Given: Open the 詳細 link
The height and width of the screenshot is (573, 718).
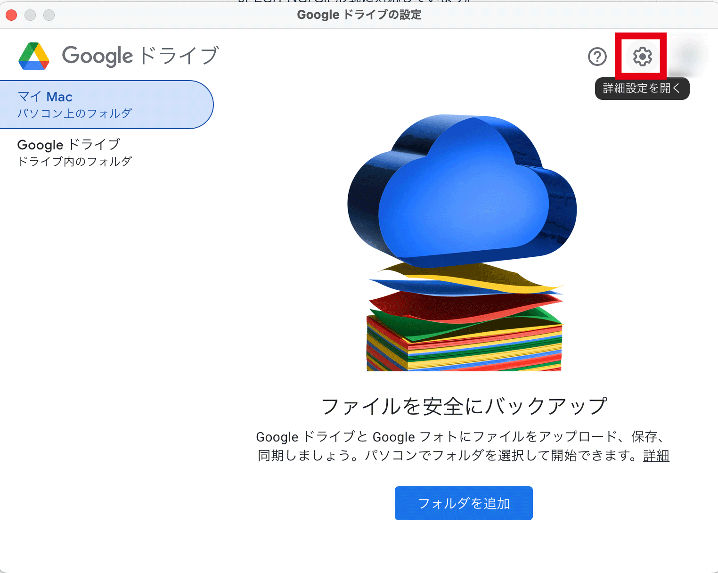Looking at the screenshot, I should [x=656, y=456].
